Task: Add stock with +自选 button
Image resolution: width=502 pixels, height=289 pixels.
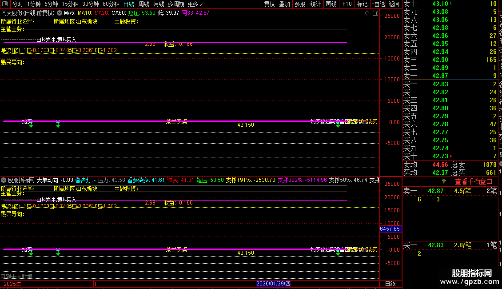Action: tap(378, 4)
